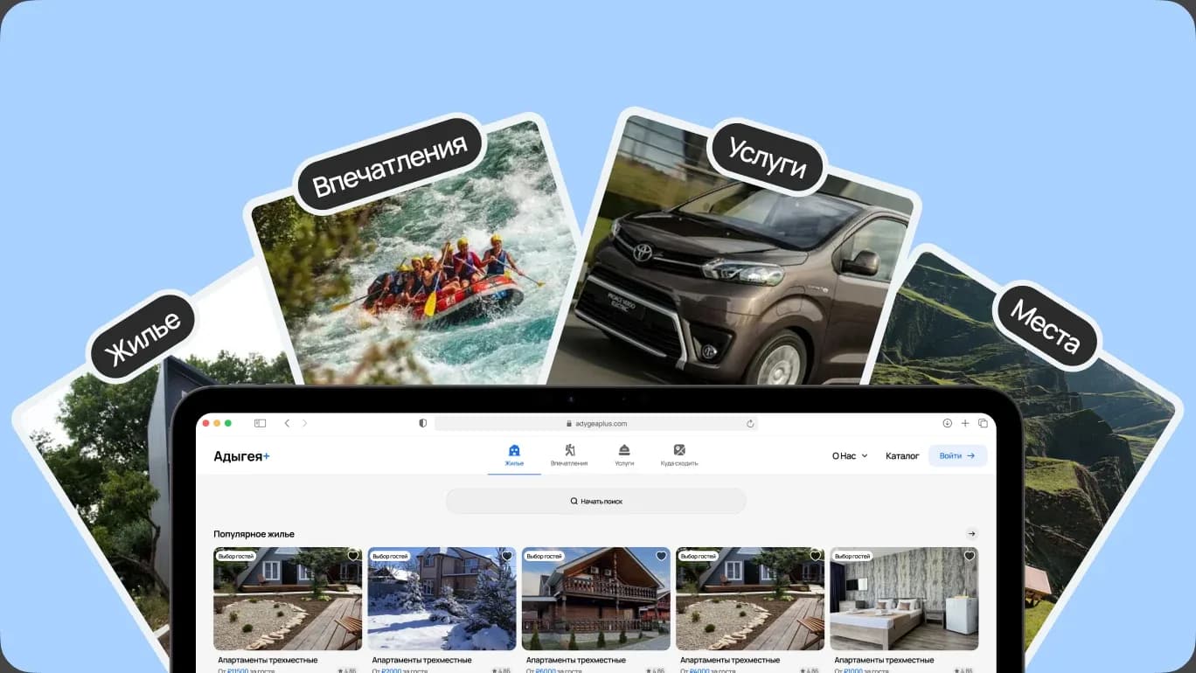The image size is (1196, 673).
Task: Switch to the Жилье tab
Action: (514, 455)
